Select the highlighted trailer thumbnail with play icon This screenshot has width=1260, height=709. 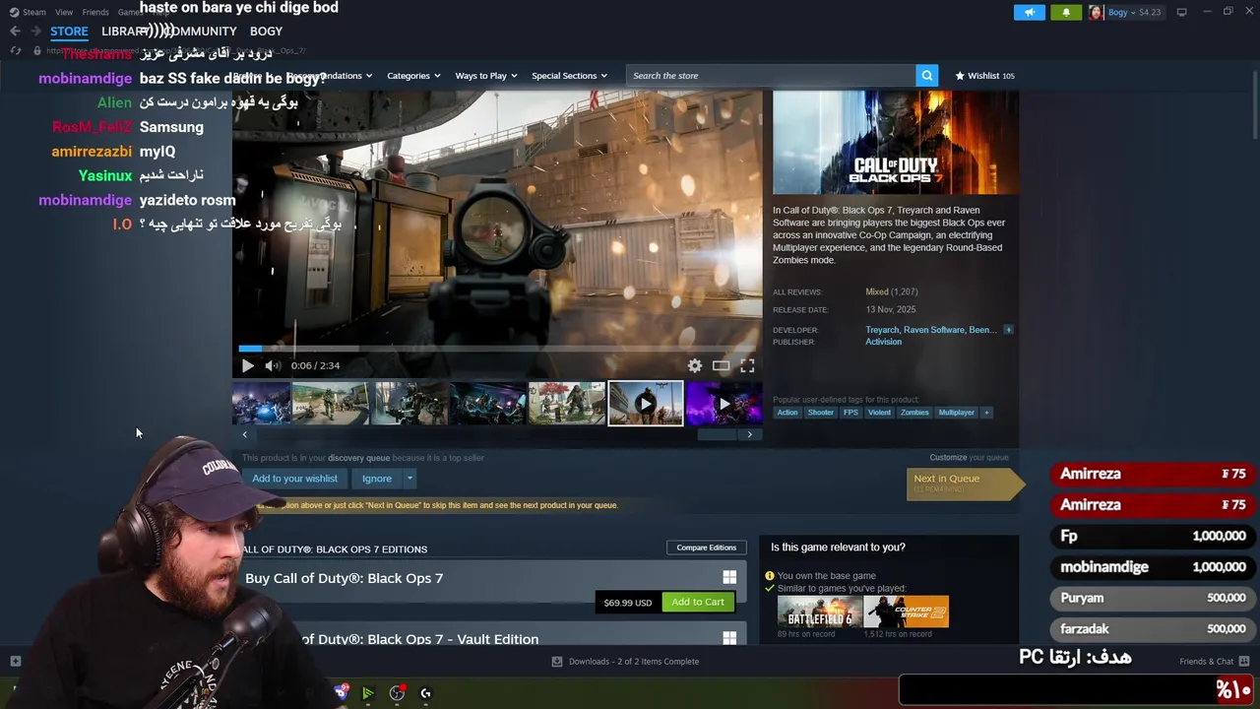click(645, 404)
